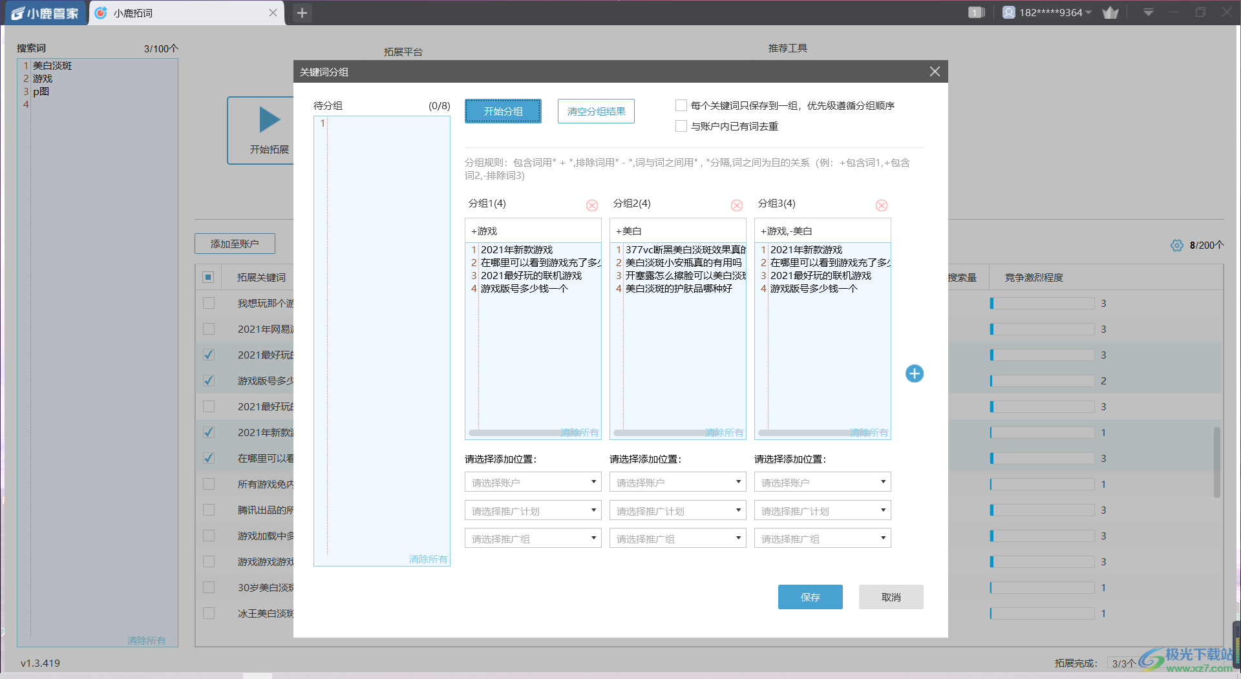The height and width of the screenshot is (679, 1241).
Task: Open 分组3 请选择账户 dropdown
Action: click(822, 482)
